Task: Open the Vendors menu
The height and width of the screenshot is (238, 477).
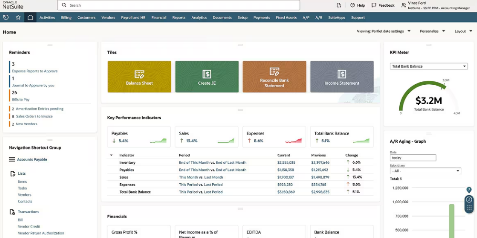Action: pos(108,18)
